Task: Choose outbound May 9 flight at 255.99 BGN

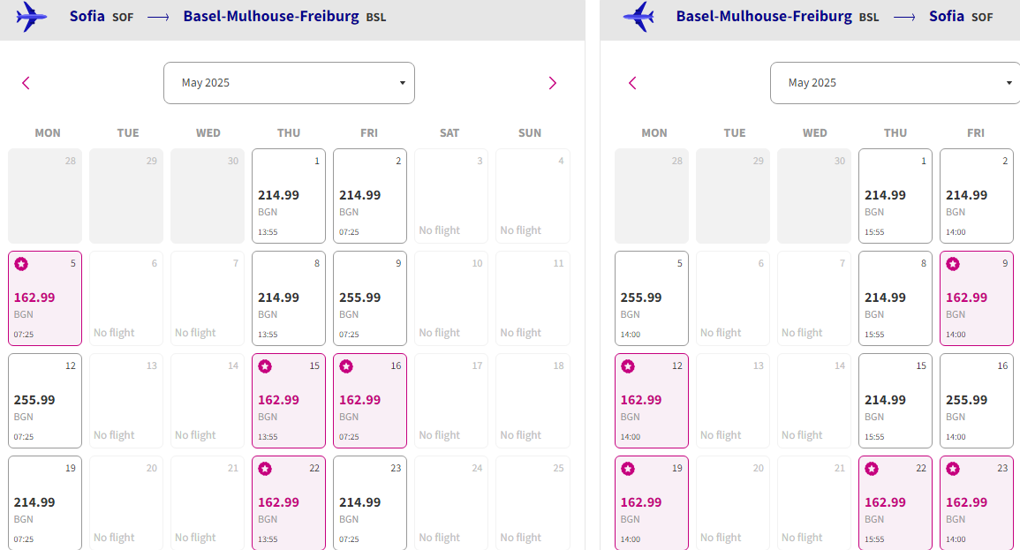Action: (x=370, y=298)
